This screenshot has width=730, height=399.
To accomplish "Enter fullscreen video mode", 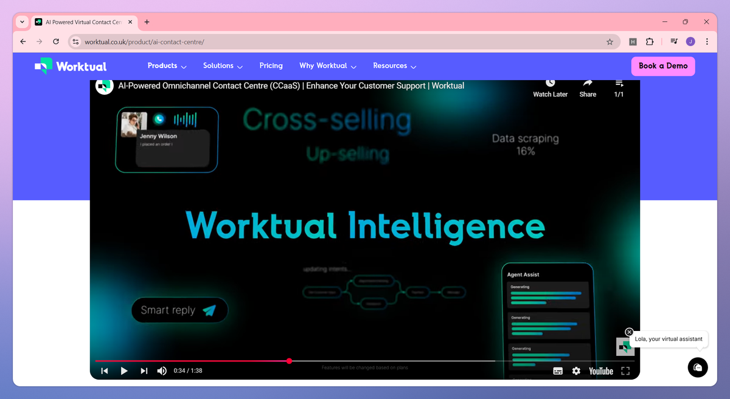I will point(625,371).
